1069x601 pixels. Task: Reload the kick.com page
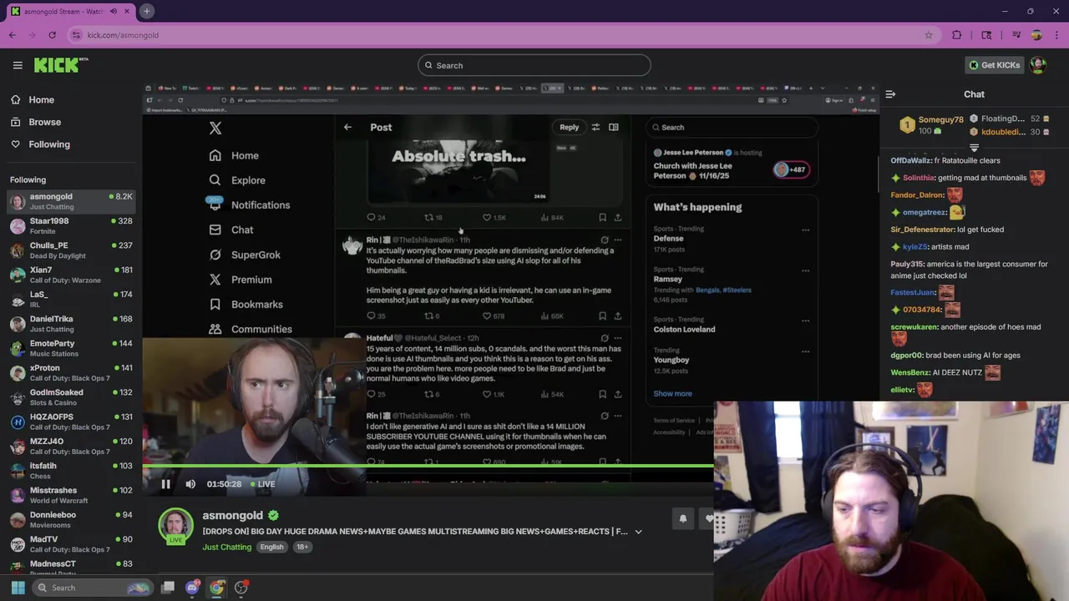pos(52,35)
